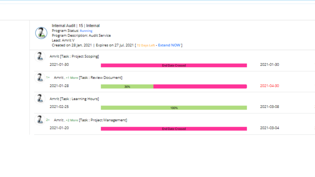Screen dimensions: 315x177
Task: Click the Extend NOW link
Action: (x=169, y=45)
